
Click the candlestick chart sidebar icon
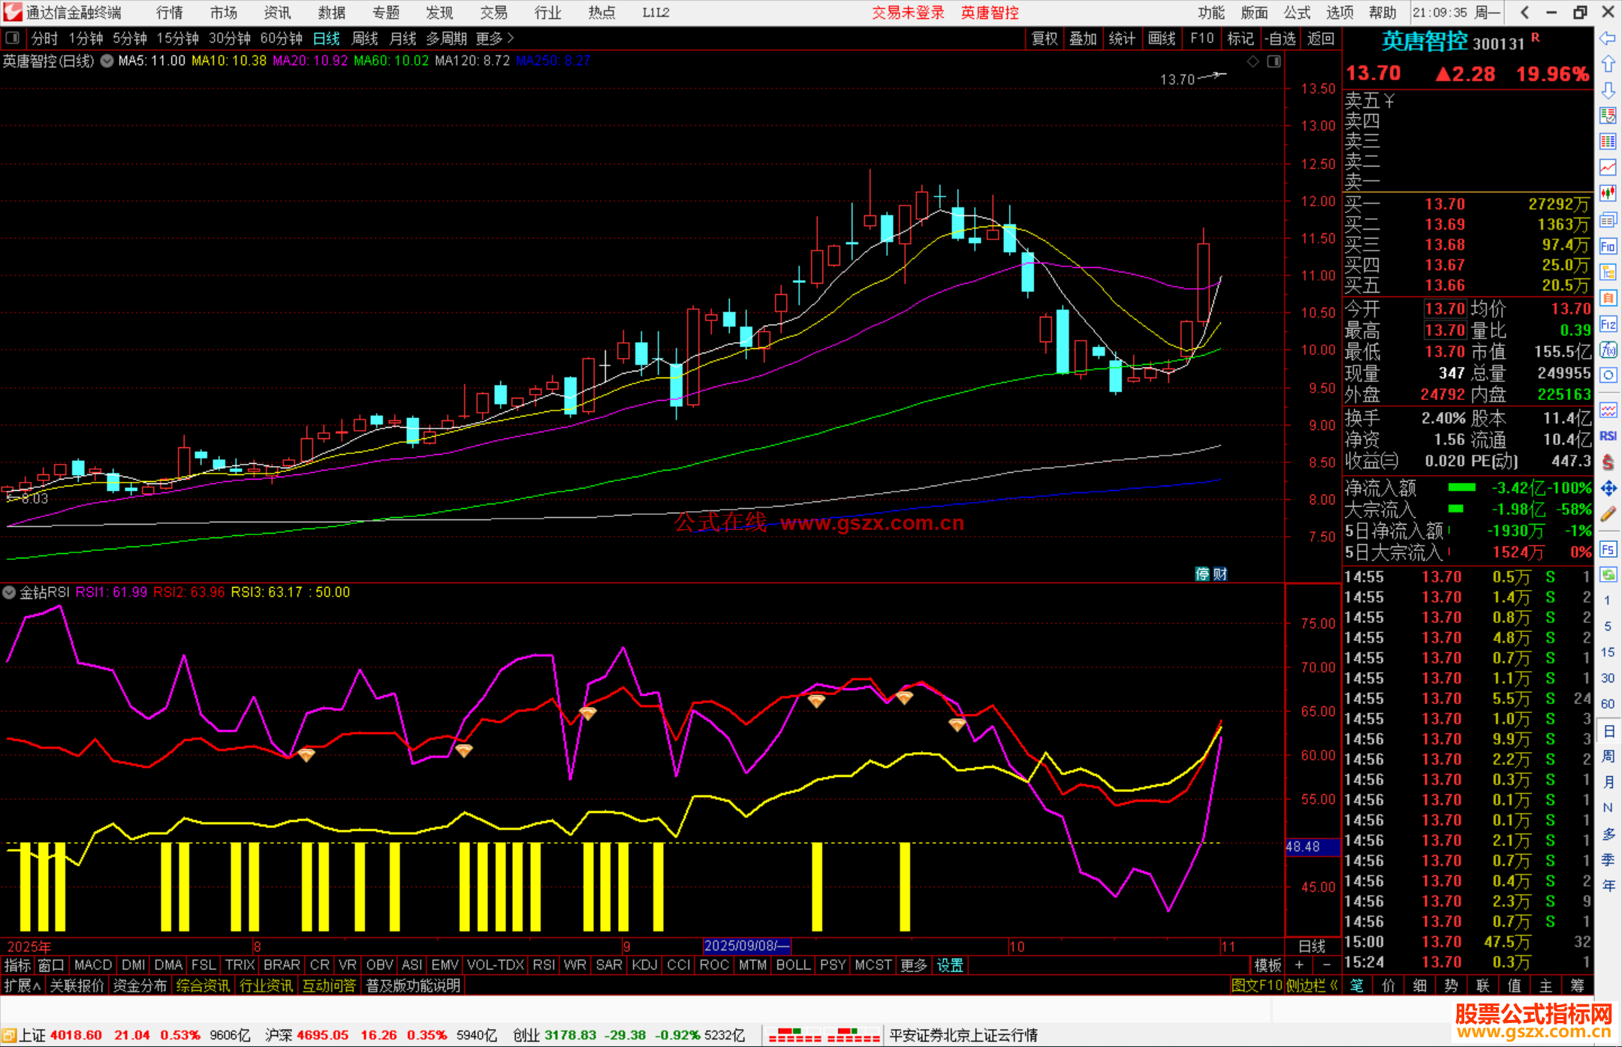(x=1608, y=194)
